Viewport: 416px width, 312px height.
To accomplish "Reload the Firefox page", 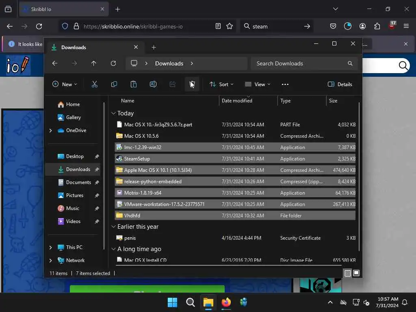I will click(x=39, y=26).
